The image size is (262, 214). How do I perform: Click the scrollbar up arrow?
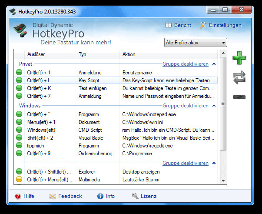(x=223, y=53)
